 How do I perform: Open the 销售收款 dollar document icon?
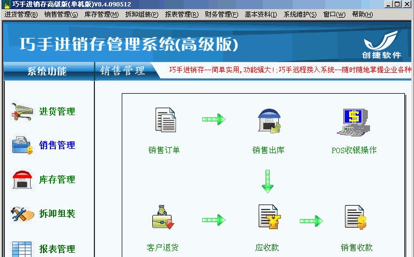point(356,217)
